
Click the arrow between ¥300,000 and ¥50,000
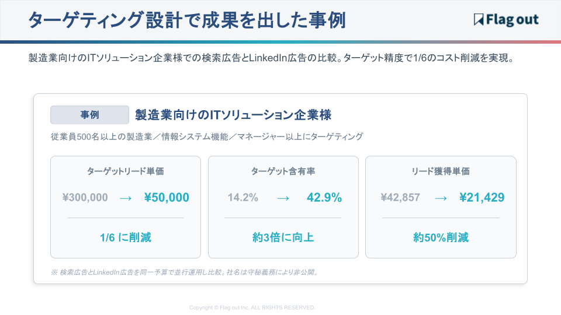[126, 198]
